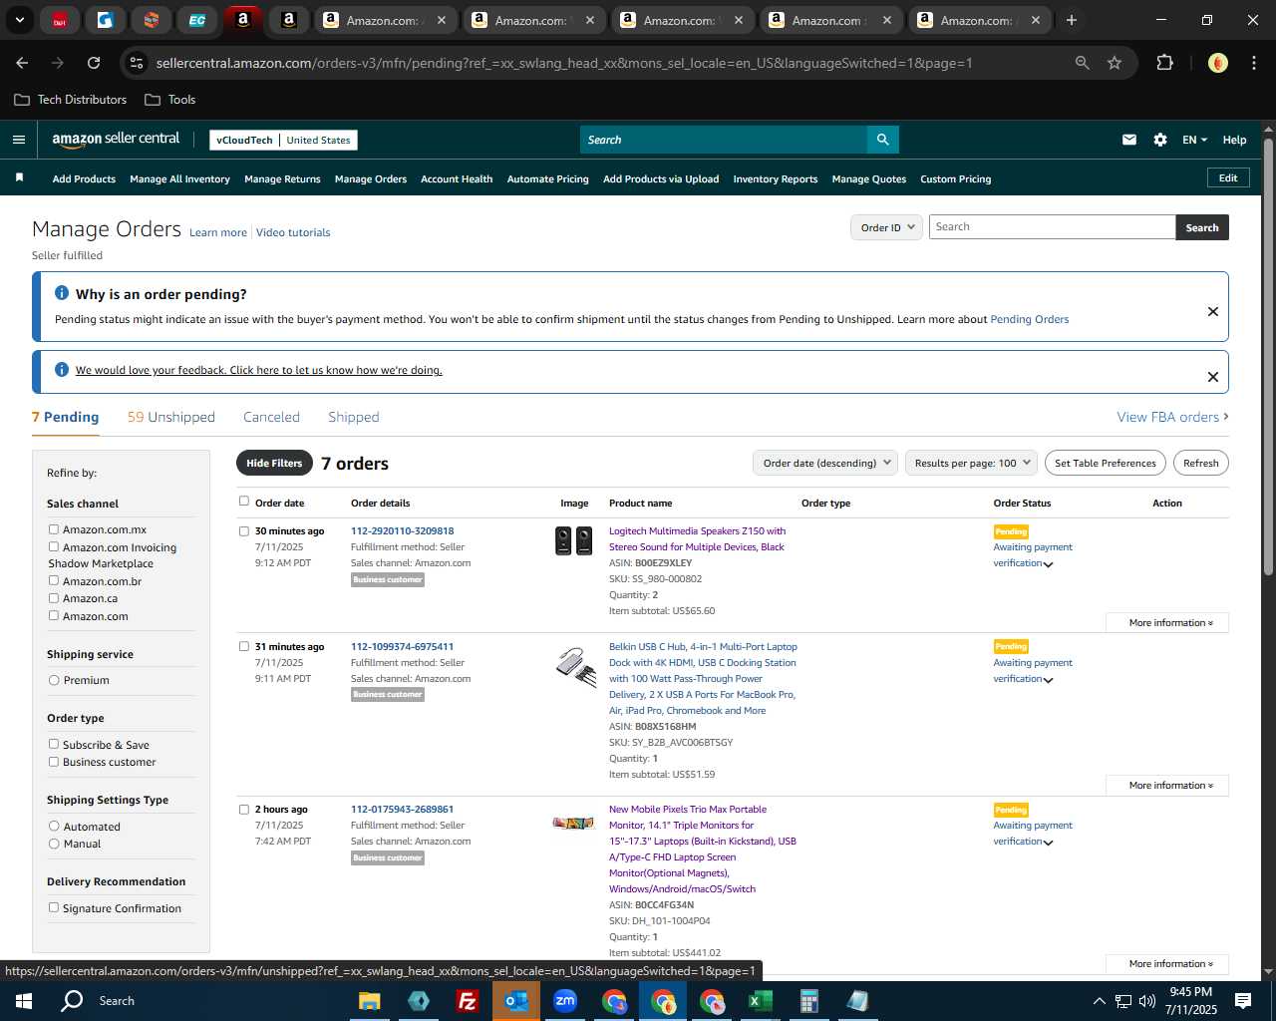
Task: Open the settings gear icon
Action: 1160,140
